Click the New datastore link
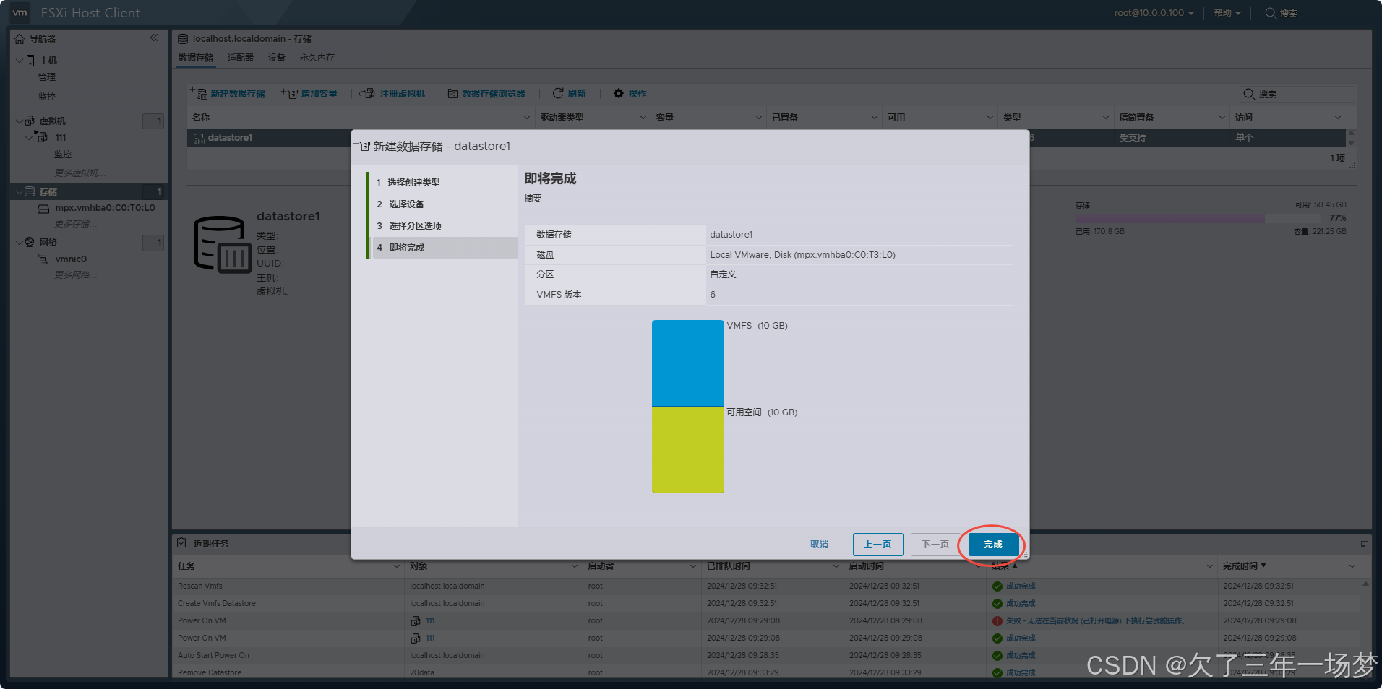1382x689 pixels. click(238, 94)
